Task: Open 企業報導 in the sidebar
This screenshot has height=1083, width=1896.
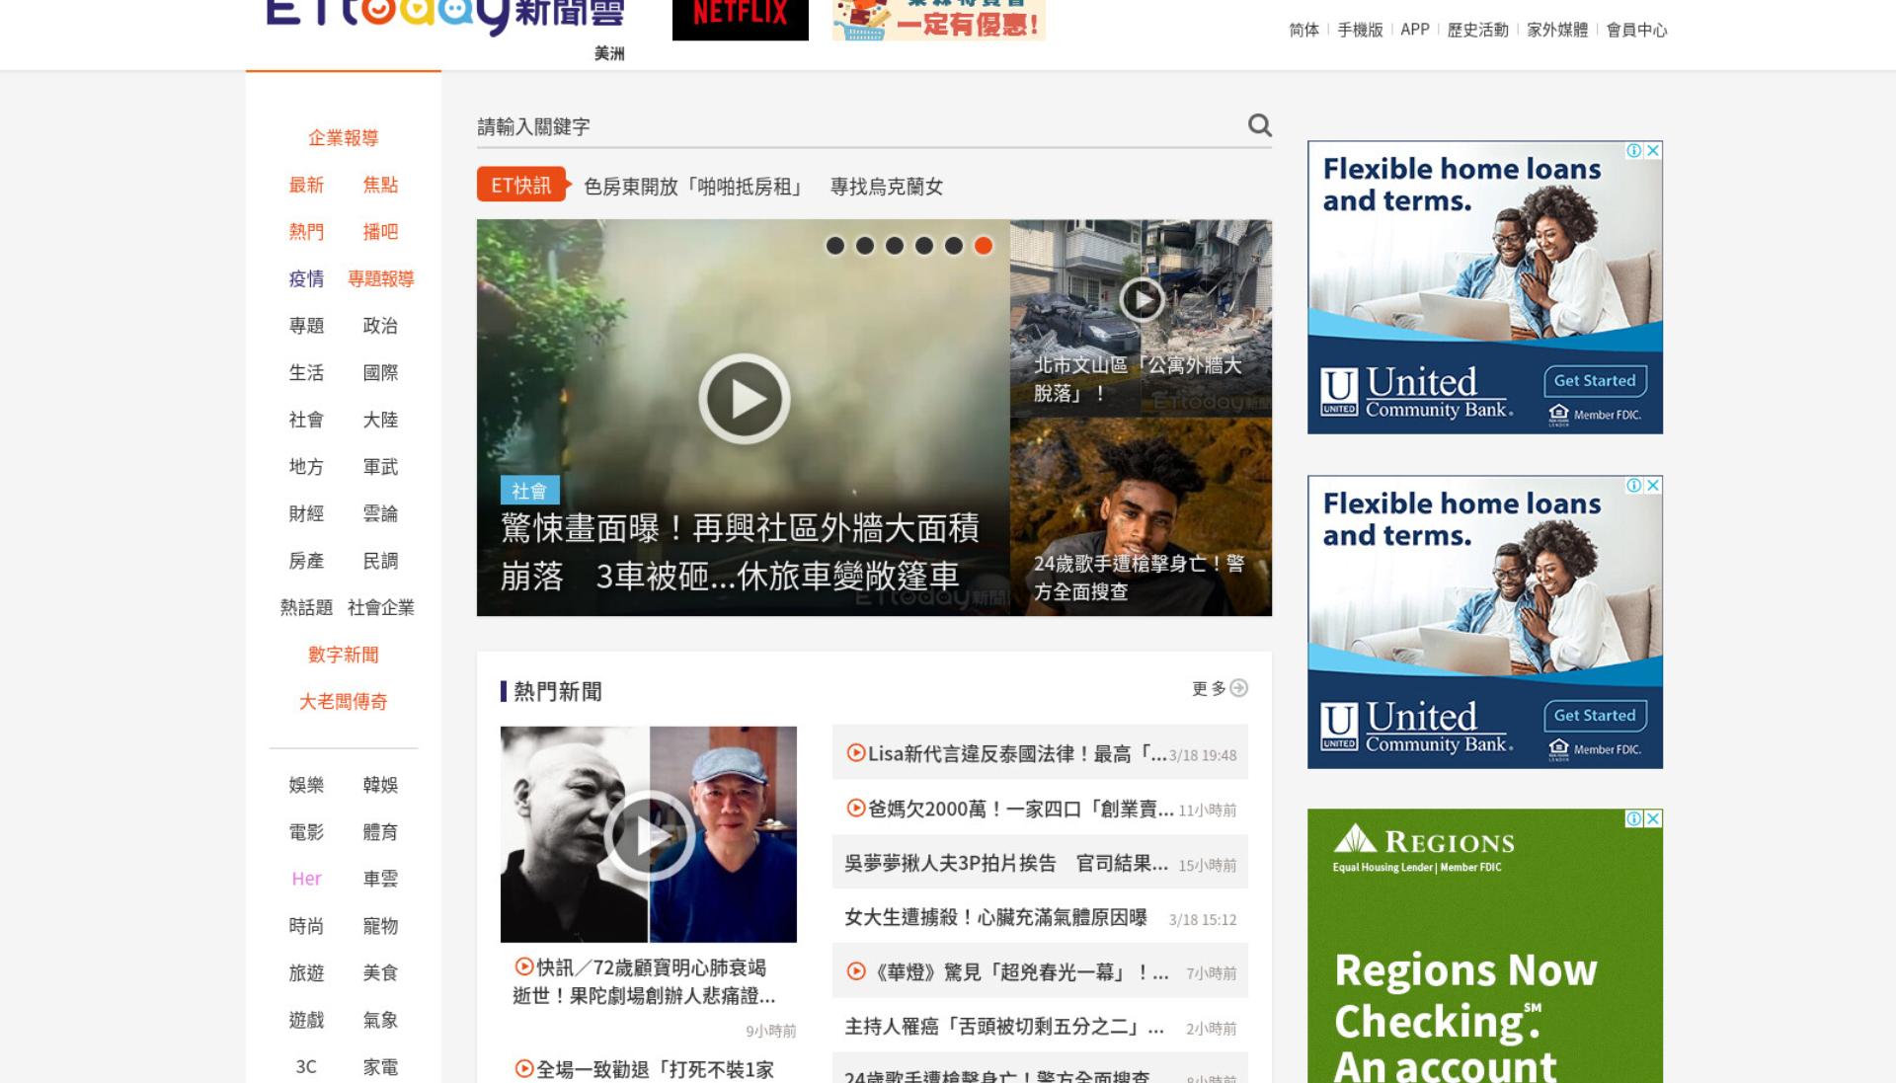Action: 344,138
